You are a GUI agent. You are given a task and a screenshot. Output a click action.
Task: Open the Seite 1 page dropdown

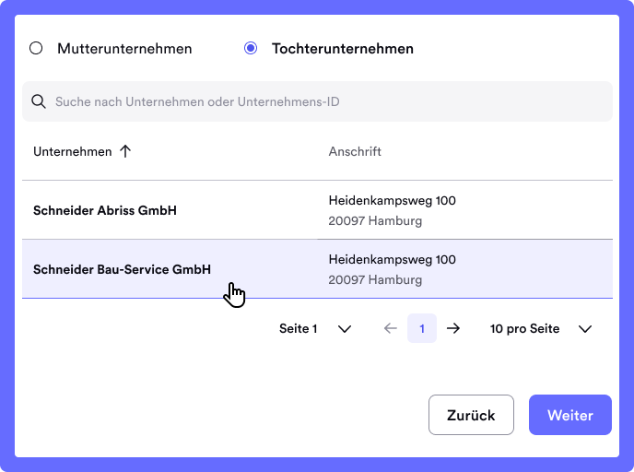click(315, 328)
